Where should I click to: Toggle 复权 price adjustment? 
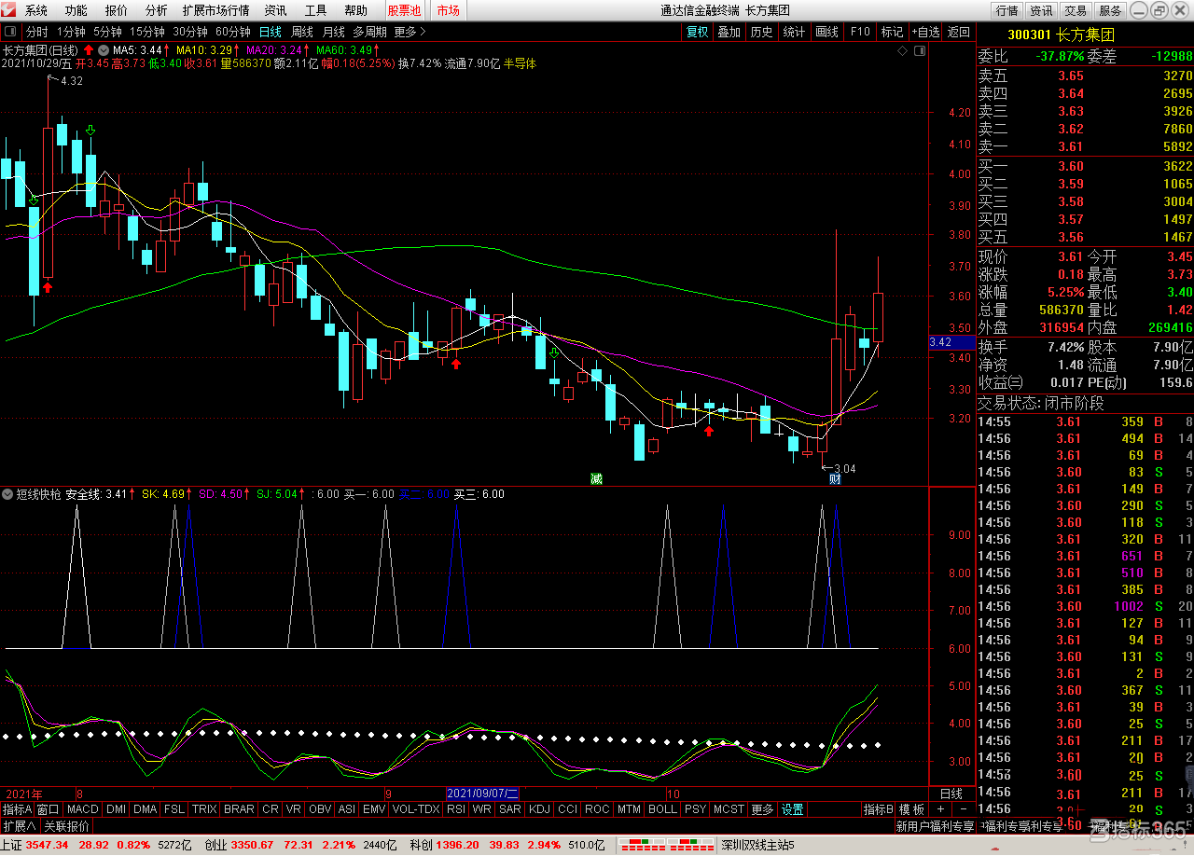[698, 32]
